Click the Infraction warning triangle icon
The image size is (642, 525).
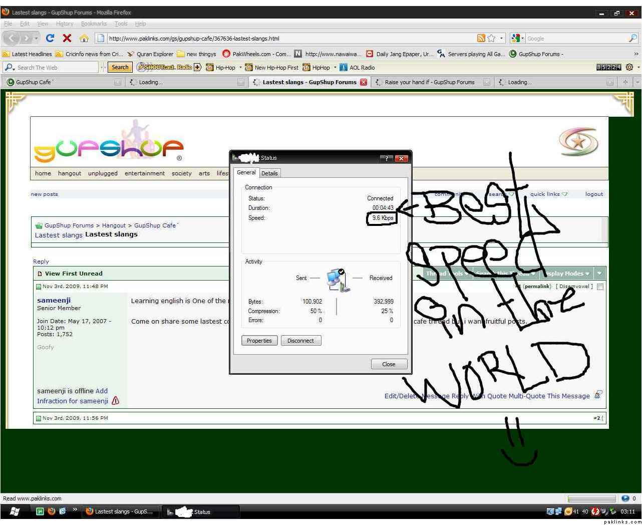point(116,401)
